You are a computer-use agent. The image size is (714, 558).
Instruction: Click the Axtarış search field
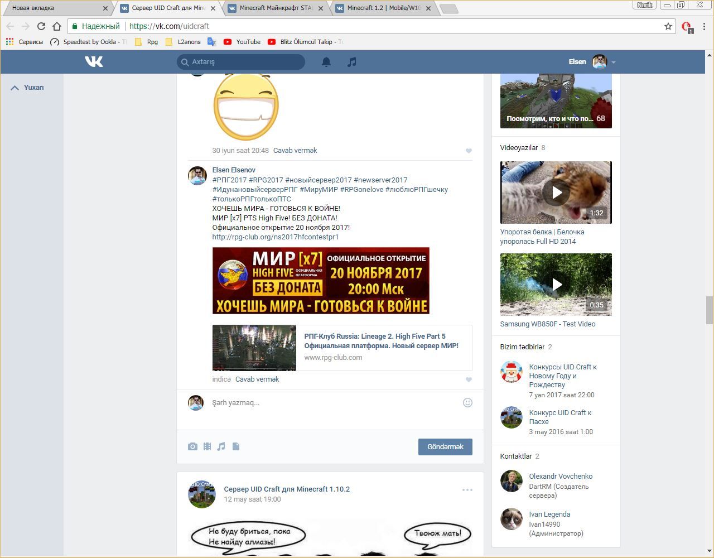[241, 62]
